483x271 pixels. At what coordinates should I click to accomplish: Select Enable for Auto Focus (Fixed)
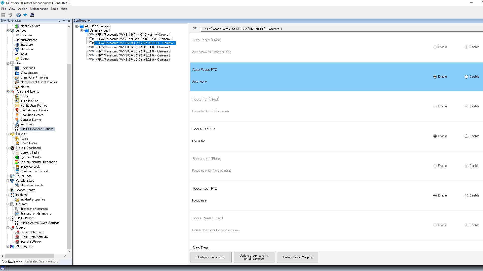[x=435, y=47]
